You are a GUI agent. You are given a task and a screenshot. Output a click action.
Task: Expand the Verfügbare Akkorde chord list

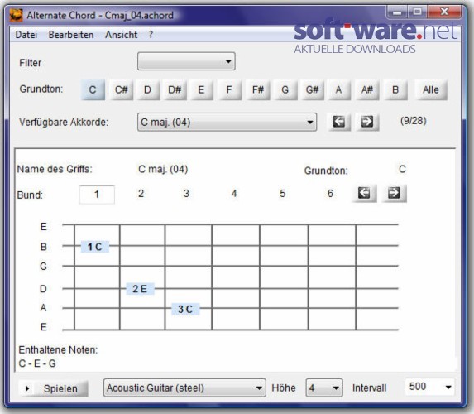pos(227,123)
